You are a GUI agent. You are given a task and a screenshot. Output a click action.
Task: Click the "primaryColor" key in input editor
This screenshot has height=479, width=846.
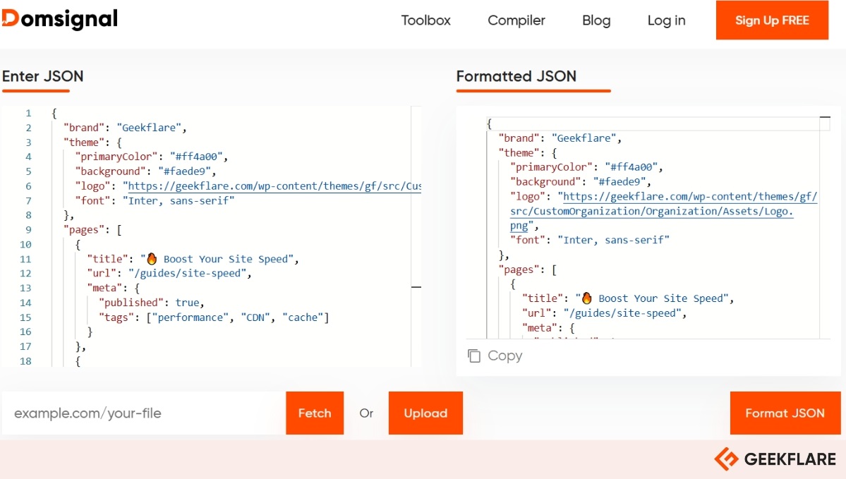point(116,157)
